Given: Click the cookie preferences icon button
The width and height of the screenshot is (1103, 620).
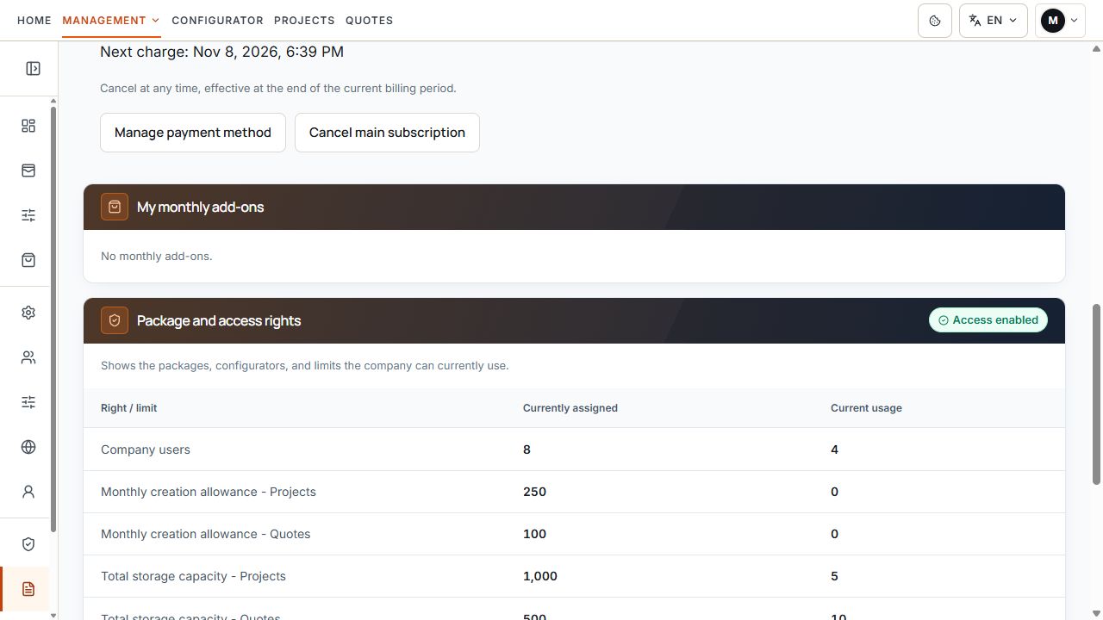Looking at the screenshot, I should point(935,21).
